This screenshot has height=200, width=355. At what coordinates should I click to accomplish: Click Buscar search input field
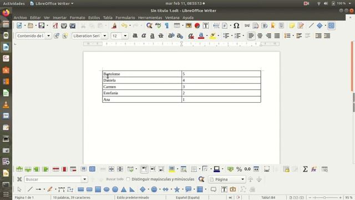click(x=53, y=179)
